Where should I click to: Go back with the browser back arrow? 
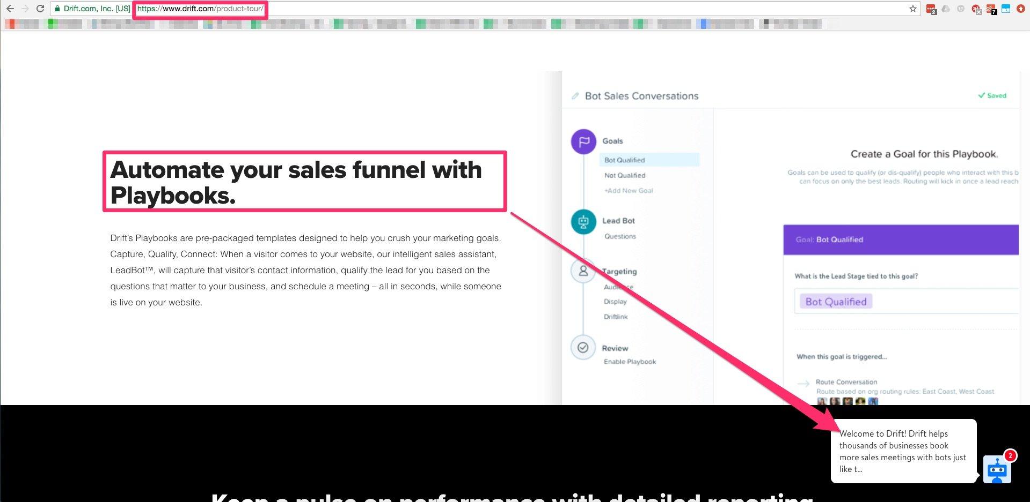coord(10,9)
